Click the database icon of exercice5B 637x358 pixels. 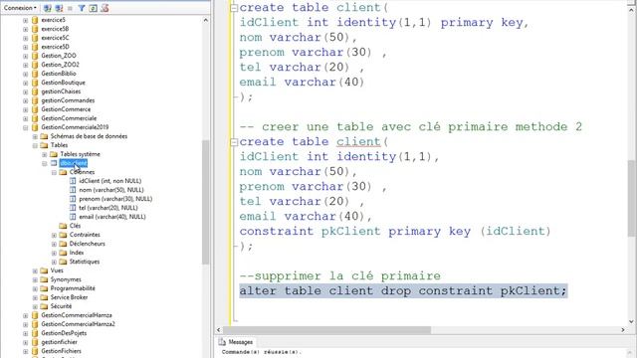[x=35, y=29]
